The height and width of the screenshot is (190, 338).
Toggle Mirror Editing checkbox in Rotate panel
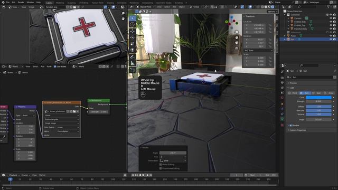(161, 165)
